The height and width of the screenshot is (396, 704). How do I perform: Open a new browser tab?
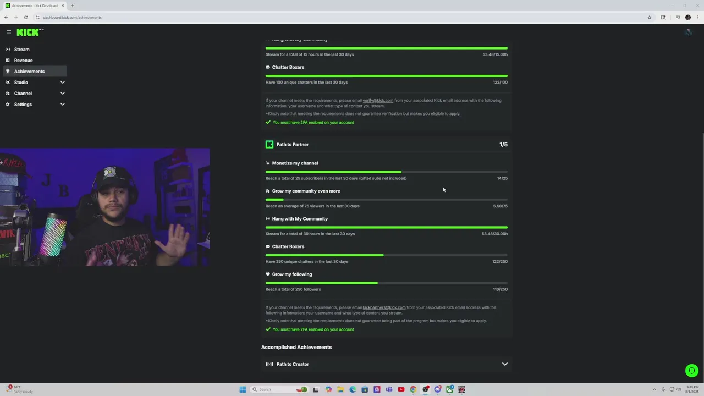(72, 5)
